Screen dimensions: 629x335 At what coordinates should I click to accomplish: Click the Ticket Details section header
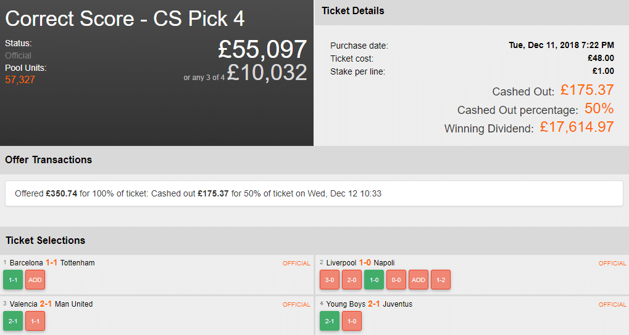[x=353, y=11]
